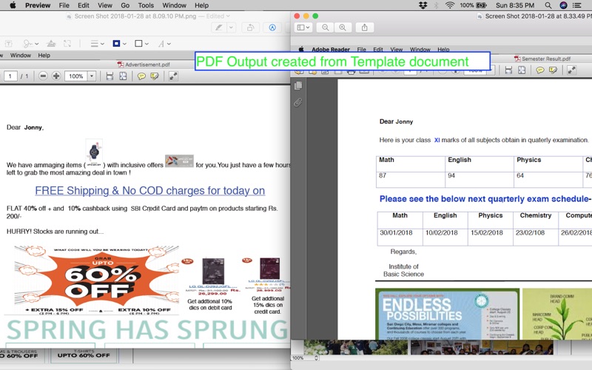
Task: Open Spotlight search in the menu bar
Action: 548,5
